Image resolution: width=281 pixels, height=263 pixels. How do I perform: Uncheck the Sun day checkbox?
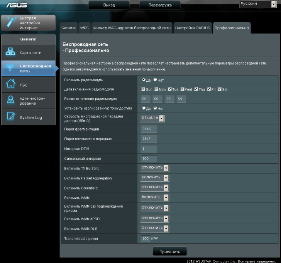point(144,89)
